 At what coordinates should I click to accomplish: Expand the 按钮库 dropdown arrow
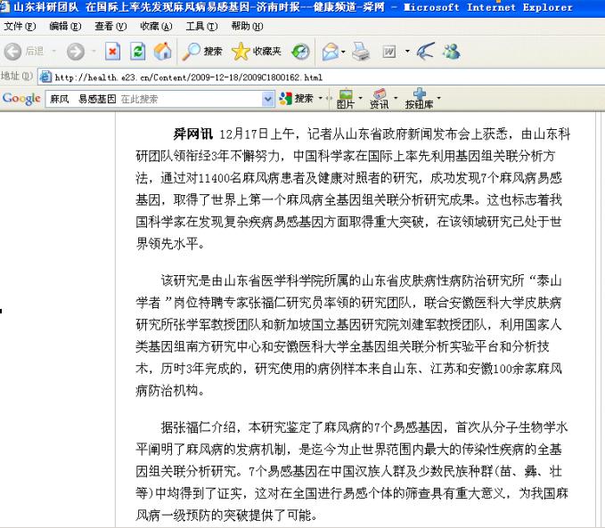coord(438,98)
